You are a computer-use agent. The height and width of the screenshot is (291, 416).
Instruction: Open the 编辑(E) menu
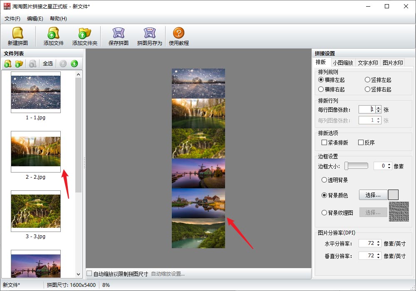35,19
